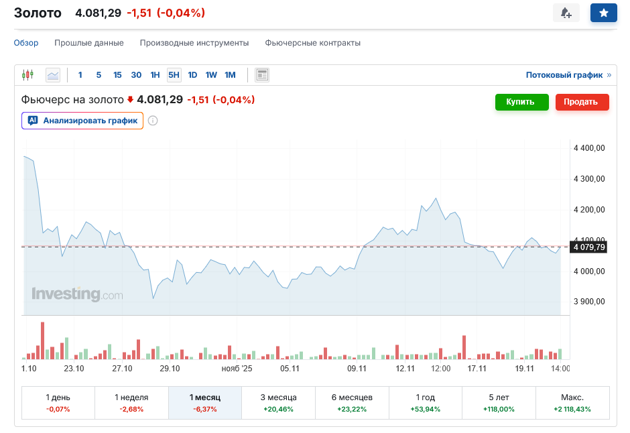Click the news display icon in chart toolbar
This screenshot has width=630, height=433.
(262, 75)
